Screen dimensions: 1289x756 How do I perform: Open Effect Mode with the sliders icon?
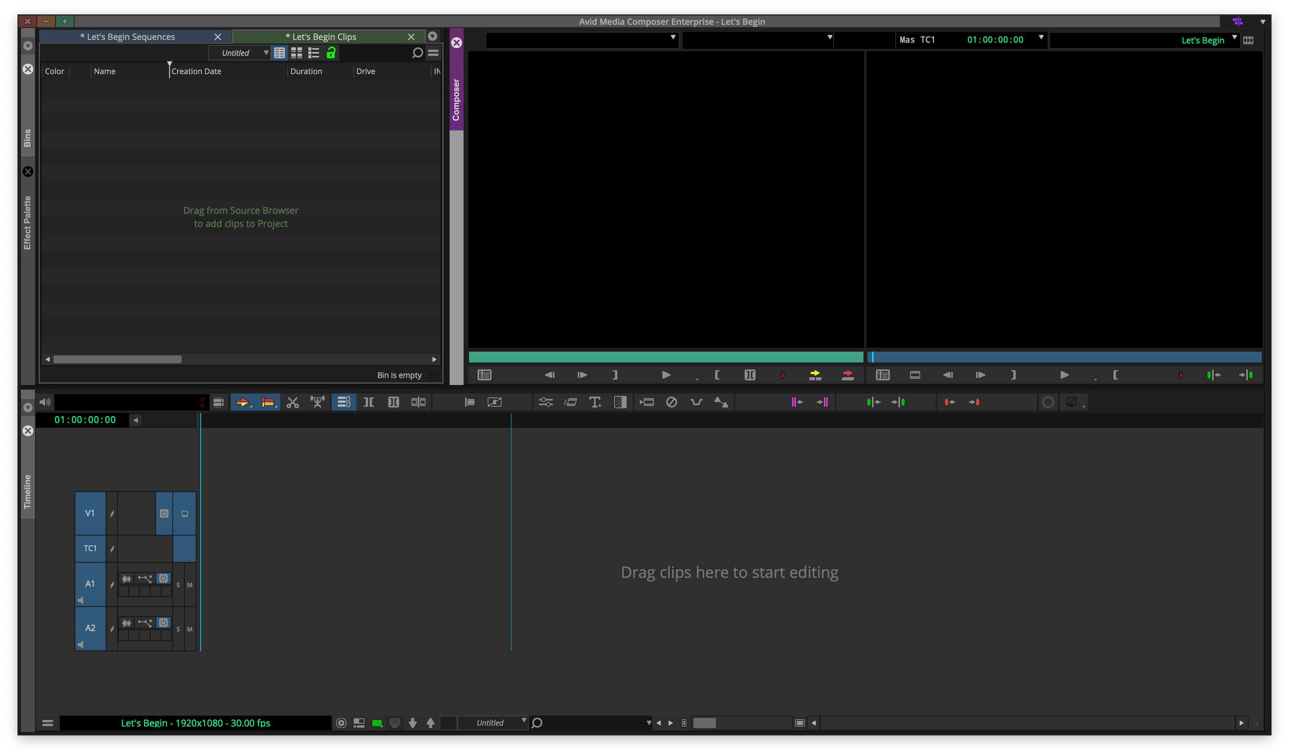[546, 402]
